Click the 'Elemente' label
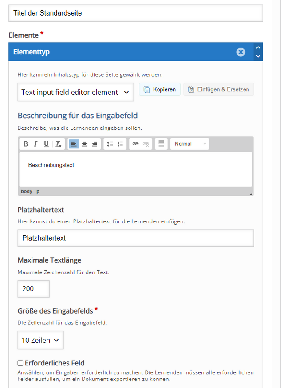Viewport: 284px width, 388px height. [x=24, y=35]
